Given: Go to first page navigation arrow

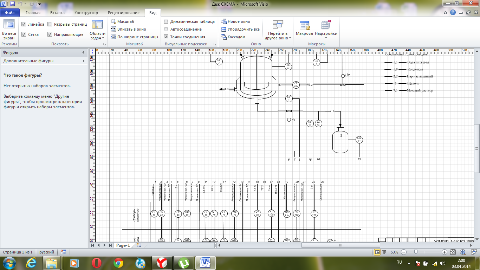Looking at the screenshot, I should [x=93, y=245].
